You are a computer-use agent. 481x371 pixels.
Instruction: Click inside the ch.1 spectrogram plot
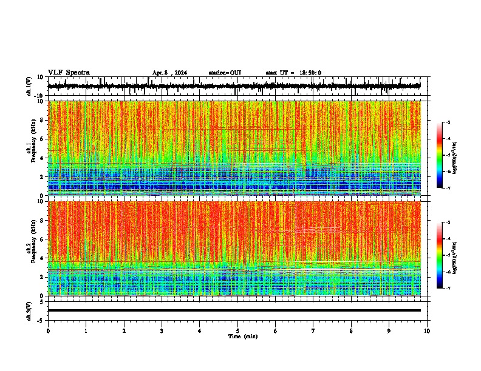tap(234, 148)
